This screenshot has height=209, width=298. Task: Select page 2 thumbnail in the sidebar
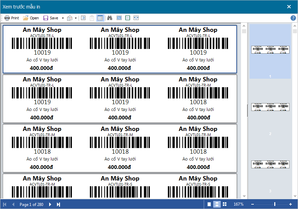270,107
